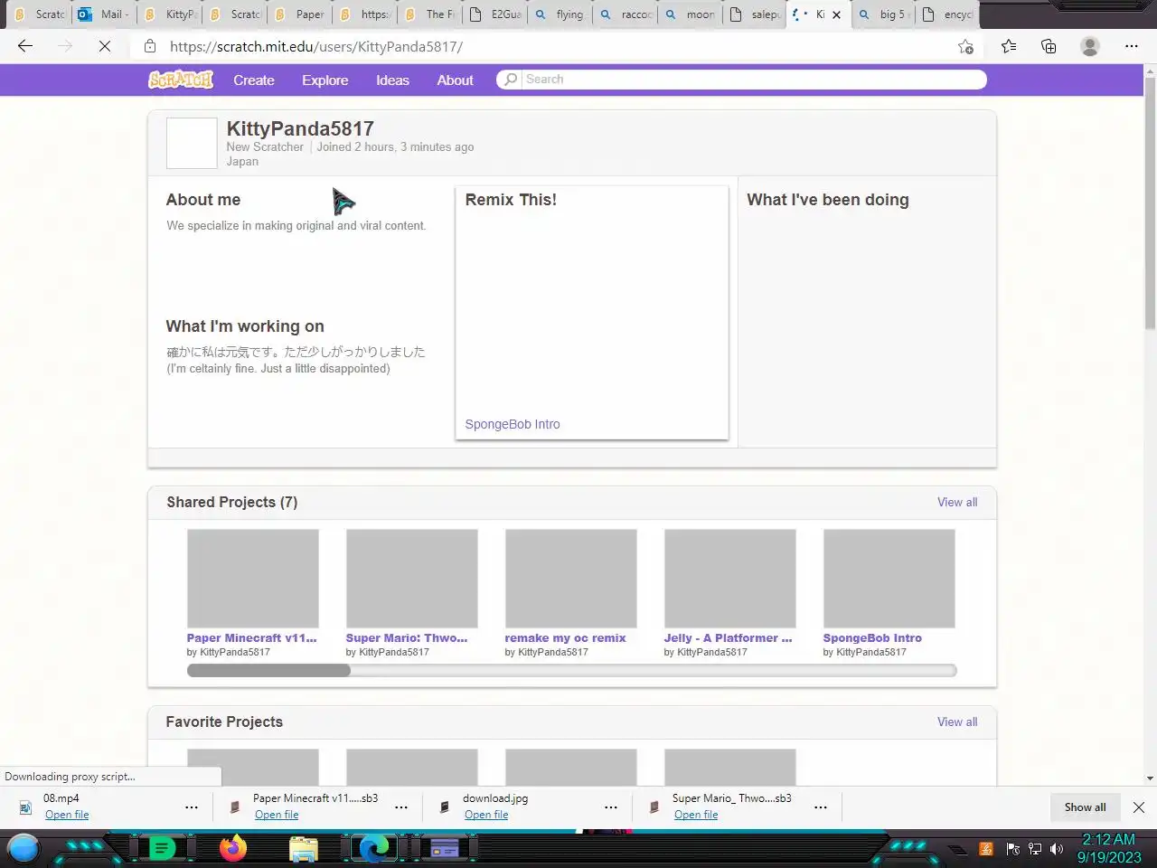Click the author KittyPanda5817 under SpongeBob Intro
This screenshot has height=868, width=1157.
(871, 652)
